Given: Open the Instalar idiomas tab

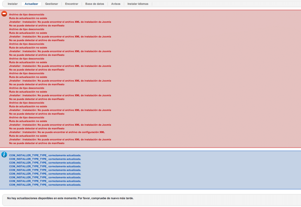Looking at the screenshot, I should click(x=138, y=4).
